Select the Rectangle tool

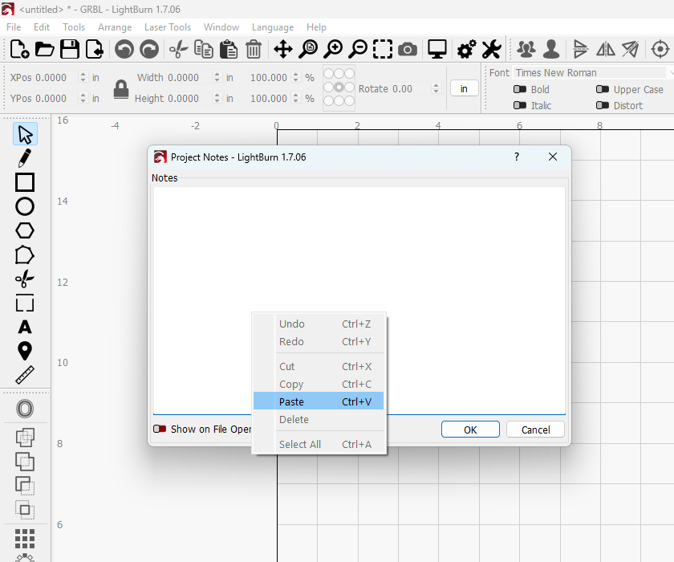click(25, 182)
